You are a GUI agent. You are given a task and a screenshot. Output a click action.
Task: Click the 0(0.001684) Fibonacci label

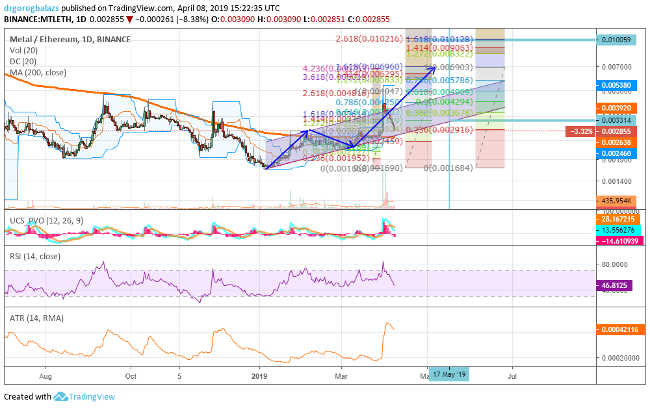[x=448, y=168]
